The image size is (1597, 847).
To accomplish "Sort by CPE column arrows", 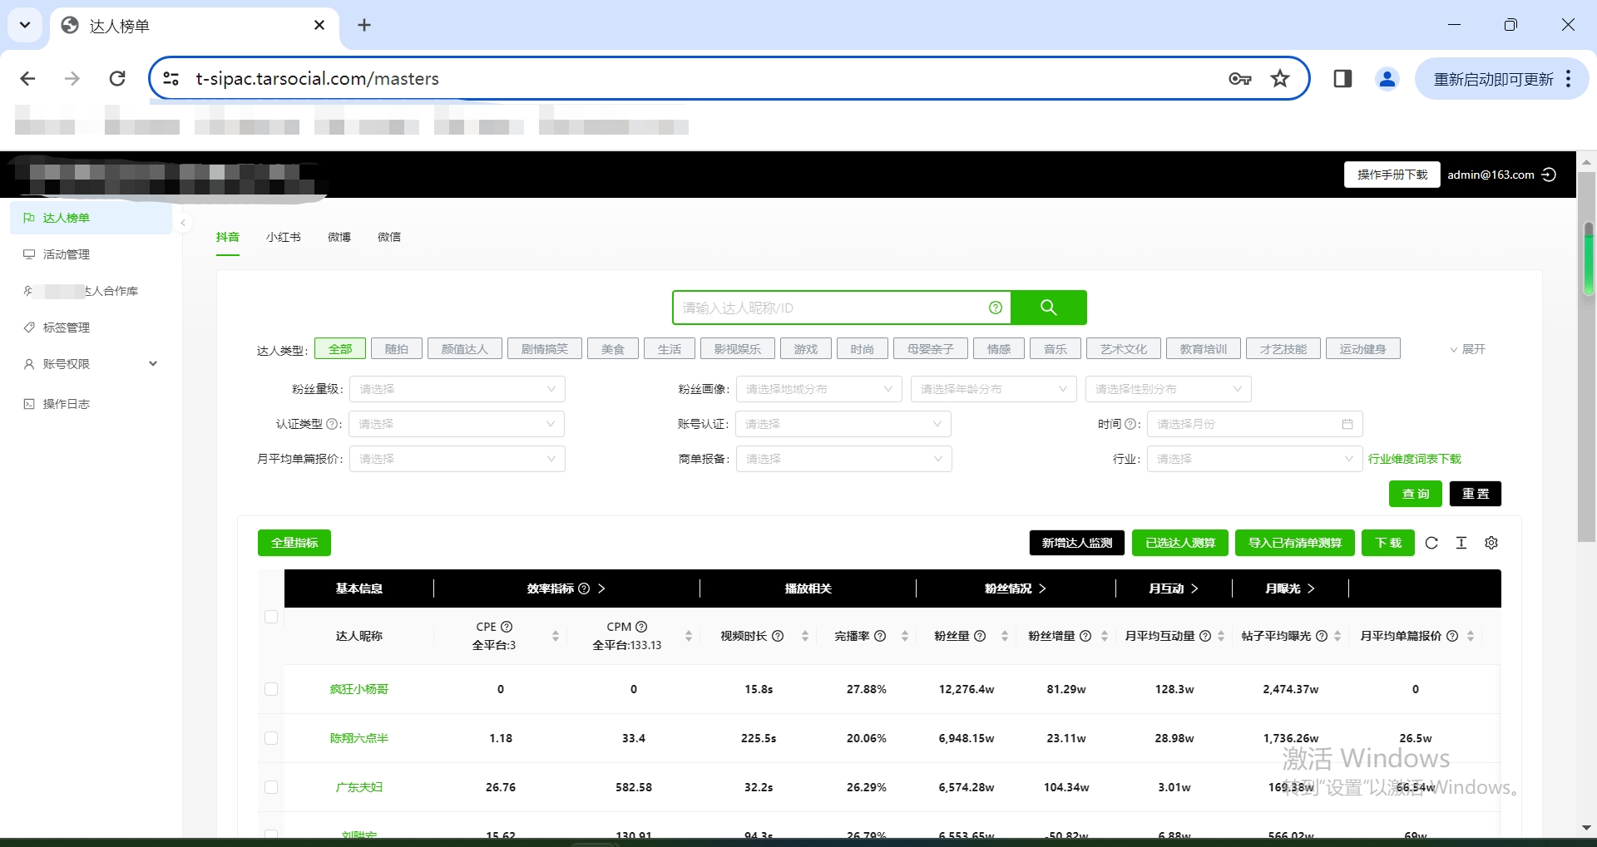I will 556,636.
